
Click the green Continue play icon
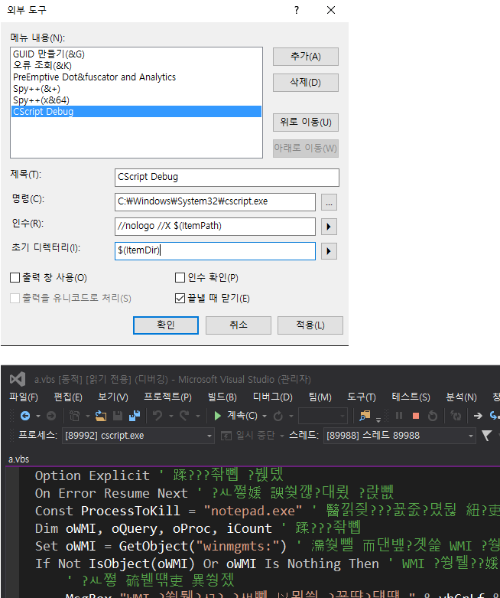click(217, 416)
